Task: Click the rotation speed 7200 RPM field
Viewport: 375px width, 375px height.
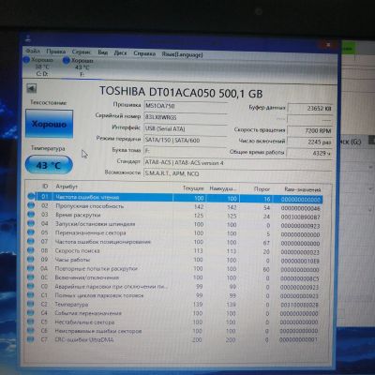Action: (309, 130)
